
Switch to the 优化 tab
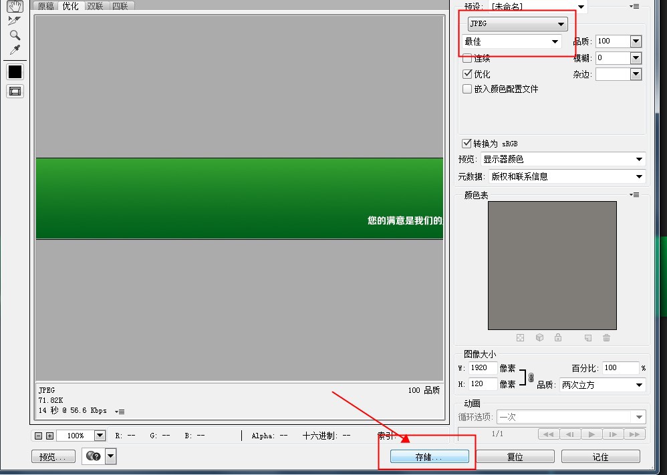pyautogui.click(x=70, y=6)
